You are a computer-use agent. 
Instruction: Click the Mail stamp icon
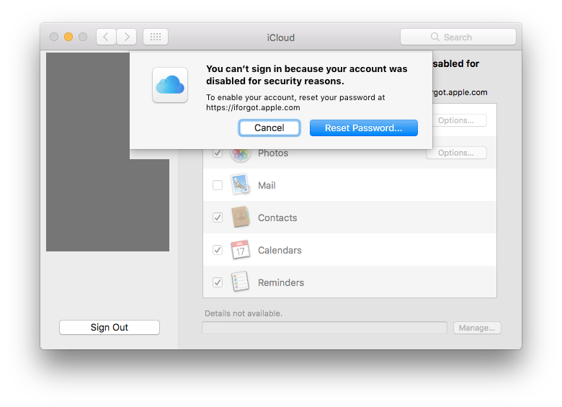point(241,184)
